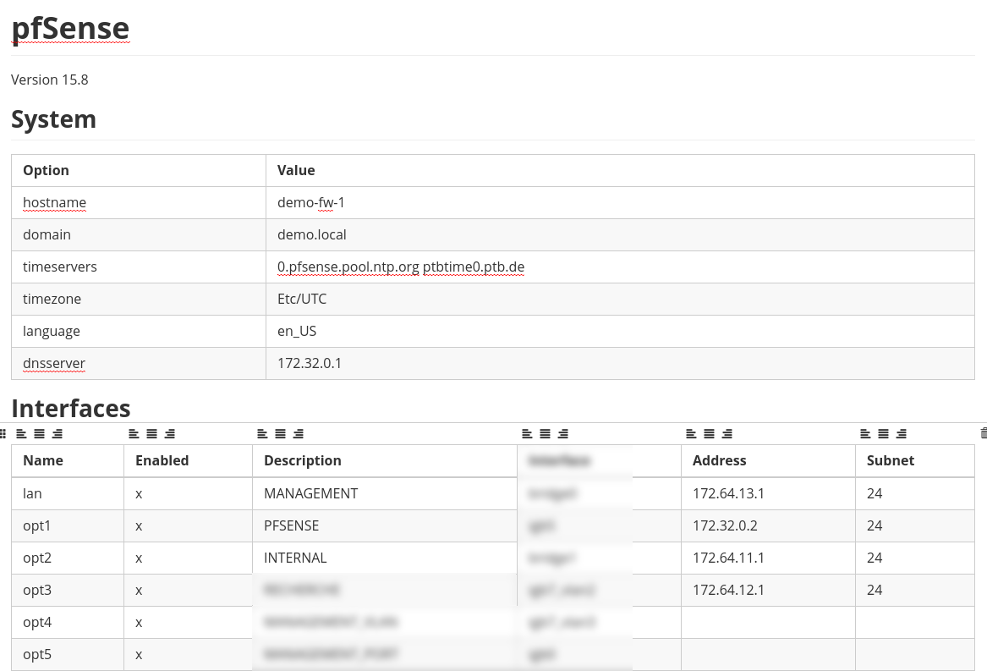This screenshot has width=987, height=671.
Task: Align Description column right
Action: pyautogui.click(x=299, y=433)
